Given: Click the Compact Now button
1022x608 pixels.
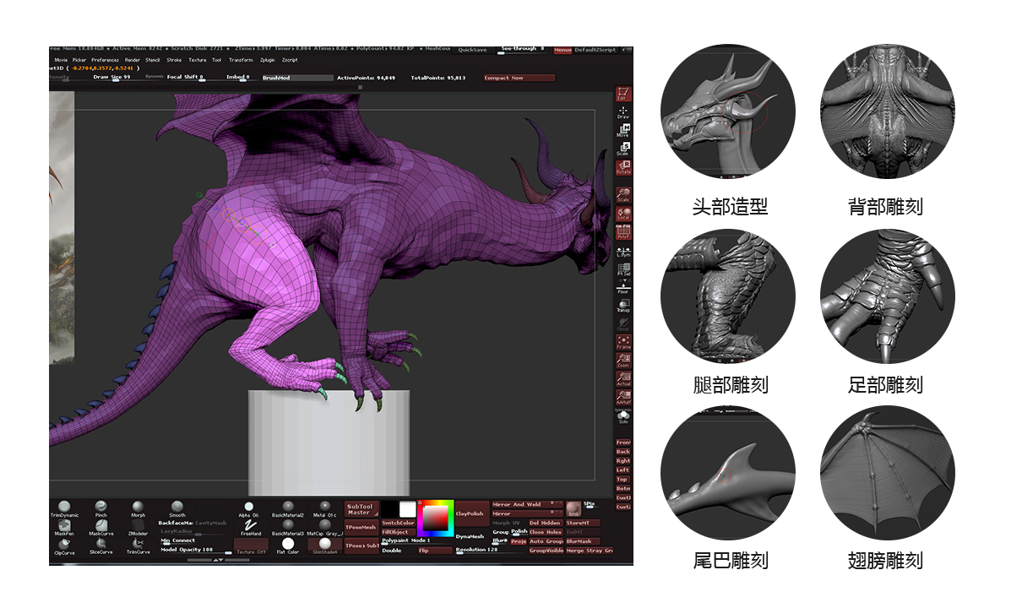Looking at the screenshot, I should point(519,78).
